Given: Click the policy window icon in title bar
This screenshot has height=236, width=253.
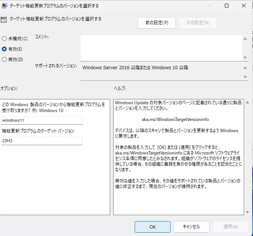Looking at the screenshot, I should (x=4, y=6).
